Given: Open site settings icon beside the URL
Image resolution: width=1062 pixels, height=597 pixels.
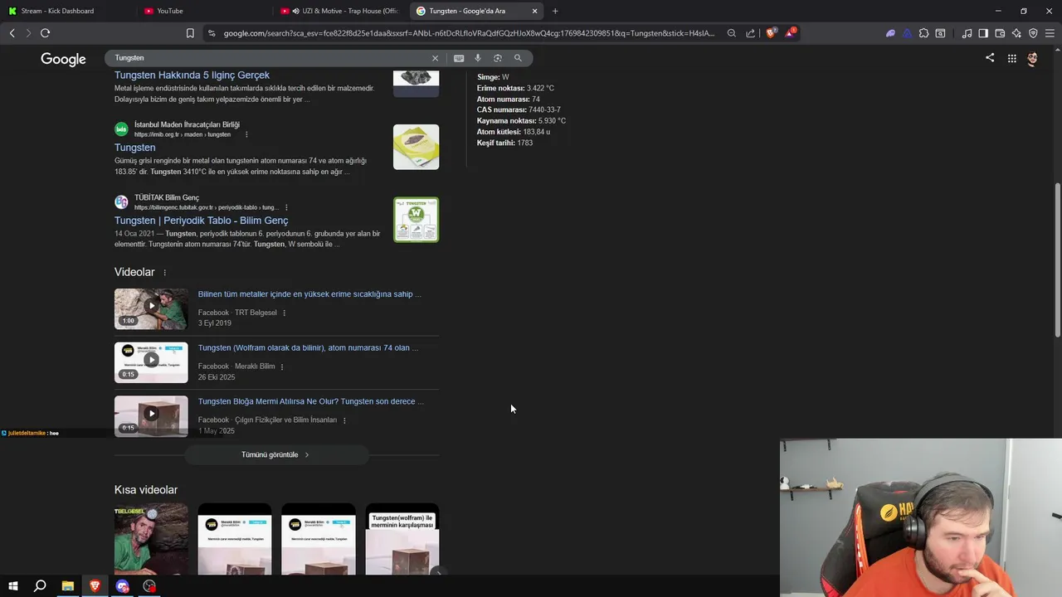Looking at the screenshot, I should pos(212,33).
